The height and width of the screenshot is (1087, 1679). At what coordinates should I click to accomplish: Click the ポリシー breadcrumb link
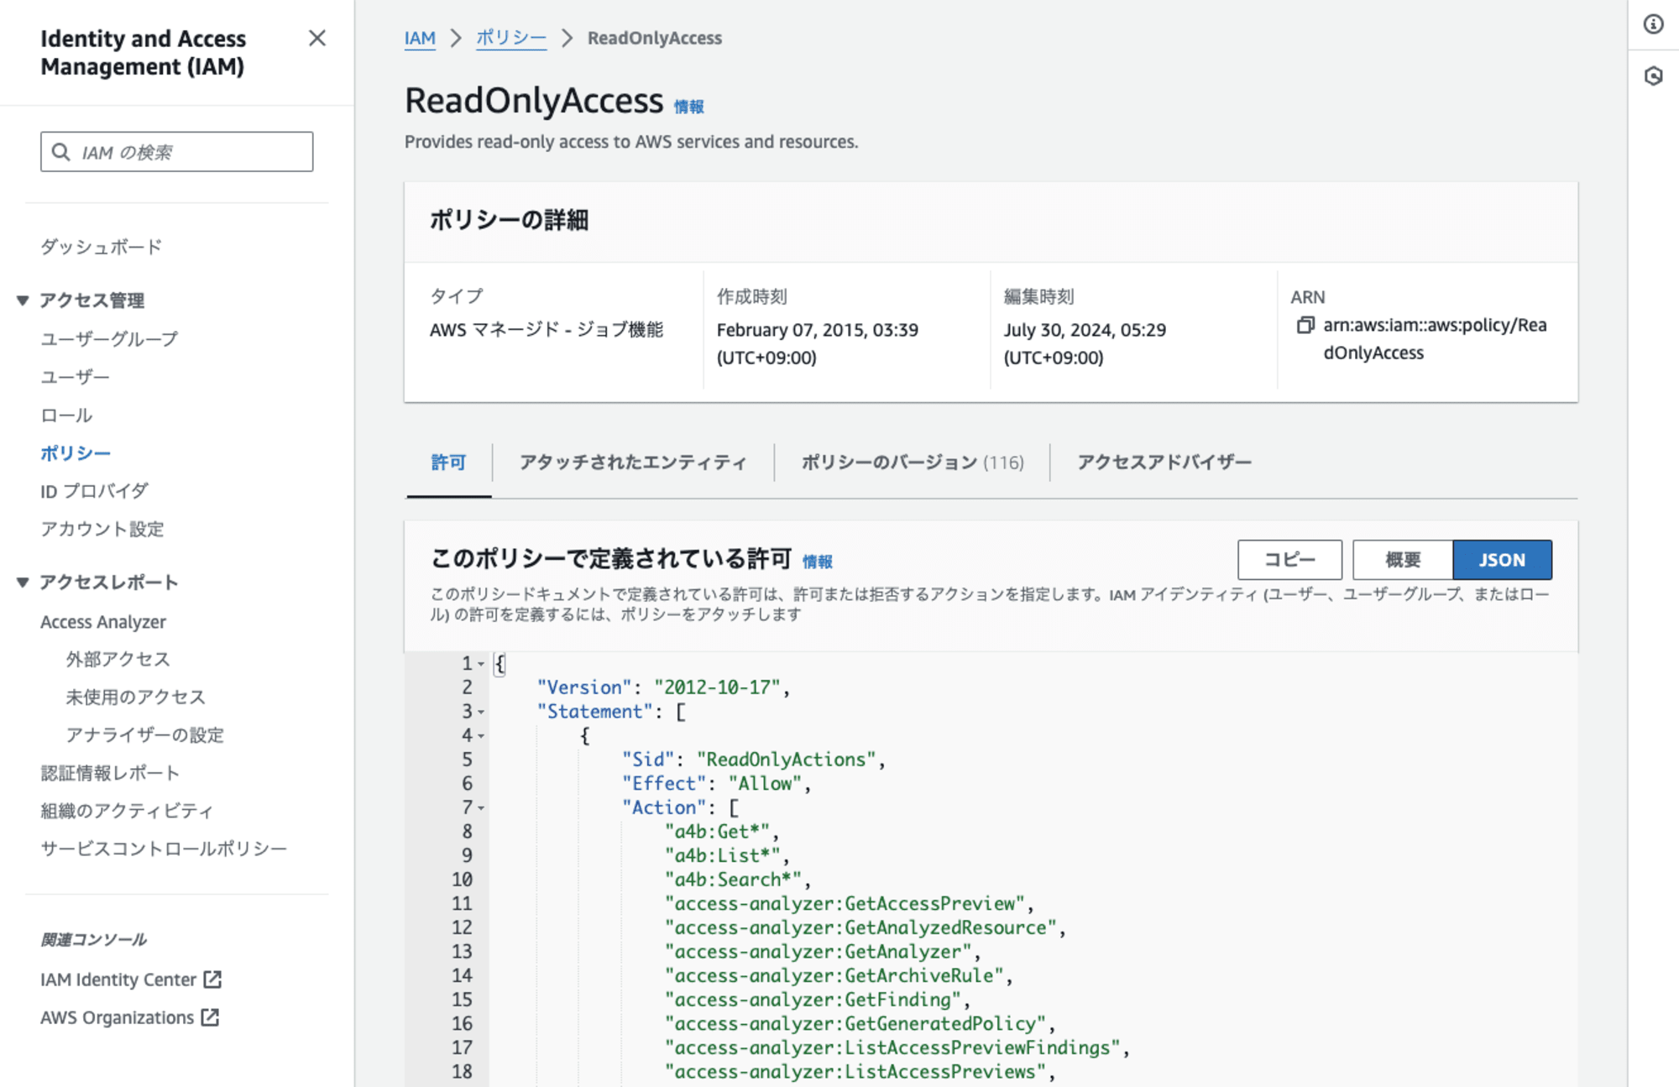511,39
